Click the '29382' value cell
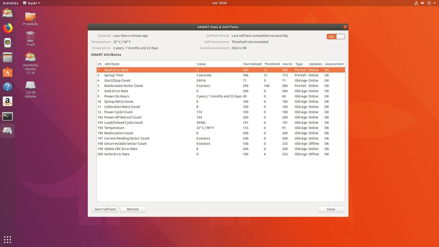 [x=201, y=123]
